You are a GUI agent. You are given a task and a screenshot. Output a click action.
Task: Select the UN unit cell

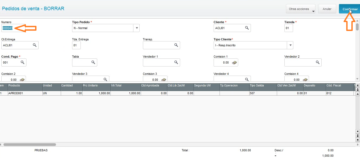pyautogui.click(x=52, y=93)
